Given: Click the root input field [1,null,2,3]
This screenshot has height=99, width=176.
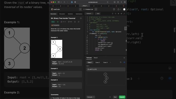Looking at the screenshot, I should (106, 69).
